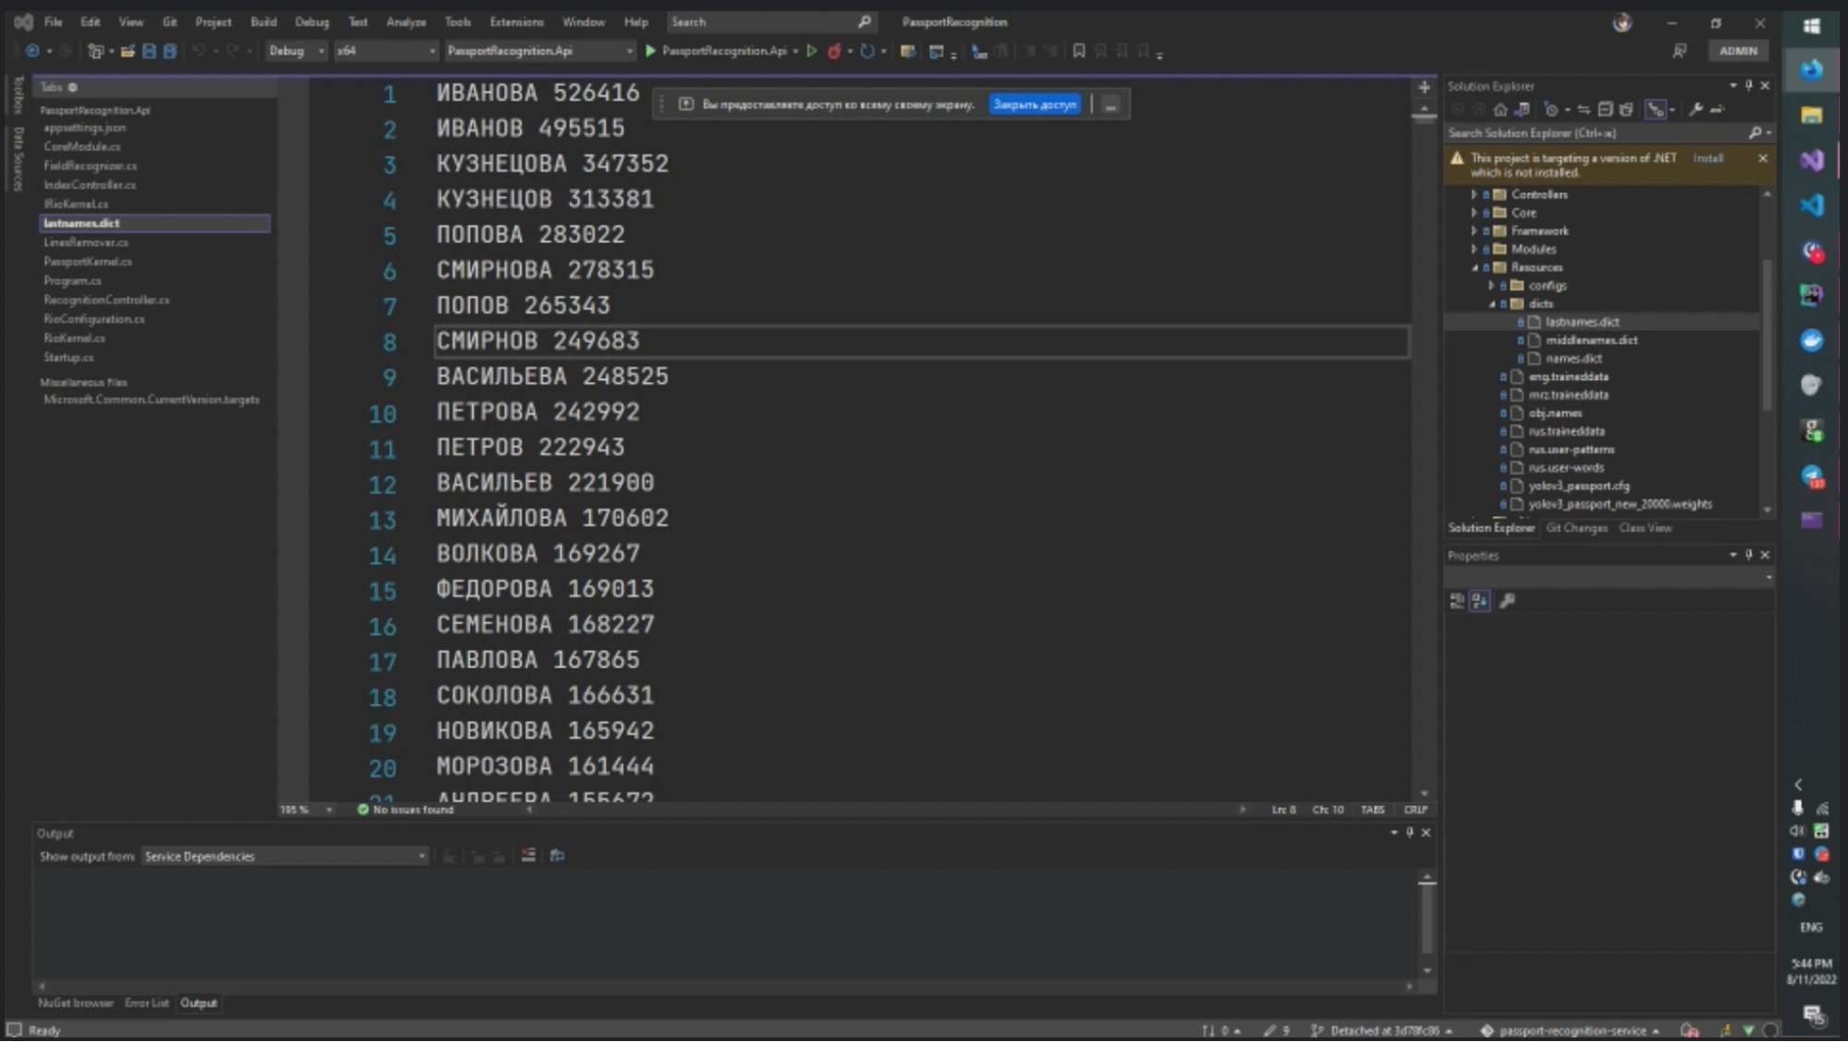The width and height of the screenshot is (1848, 1042).
Task: Click the passport-recognition-service repository in status bar
Action: 1572,1030
